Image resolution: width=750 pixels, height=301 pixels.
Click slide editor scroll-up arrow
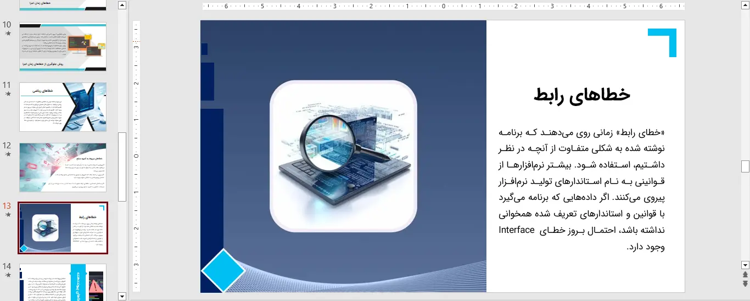(745, 5)
